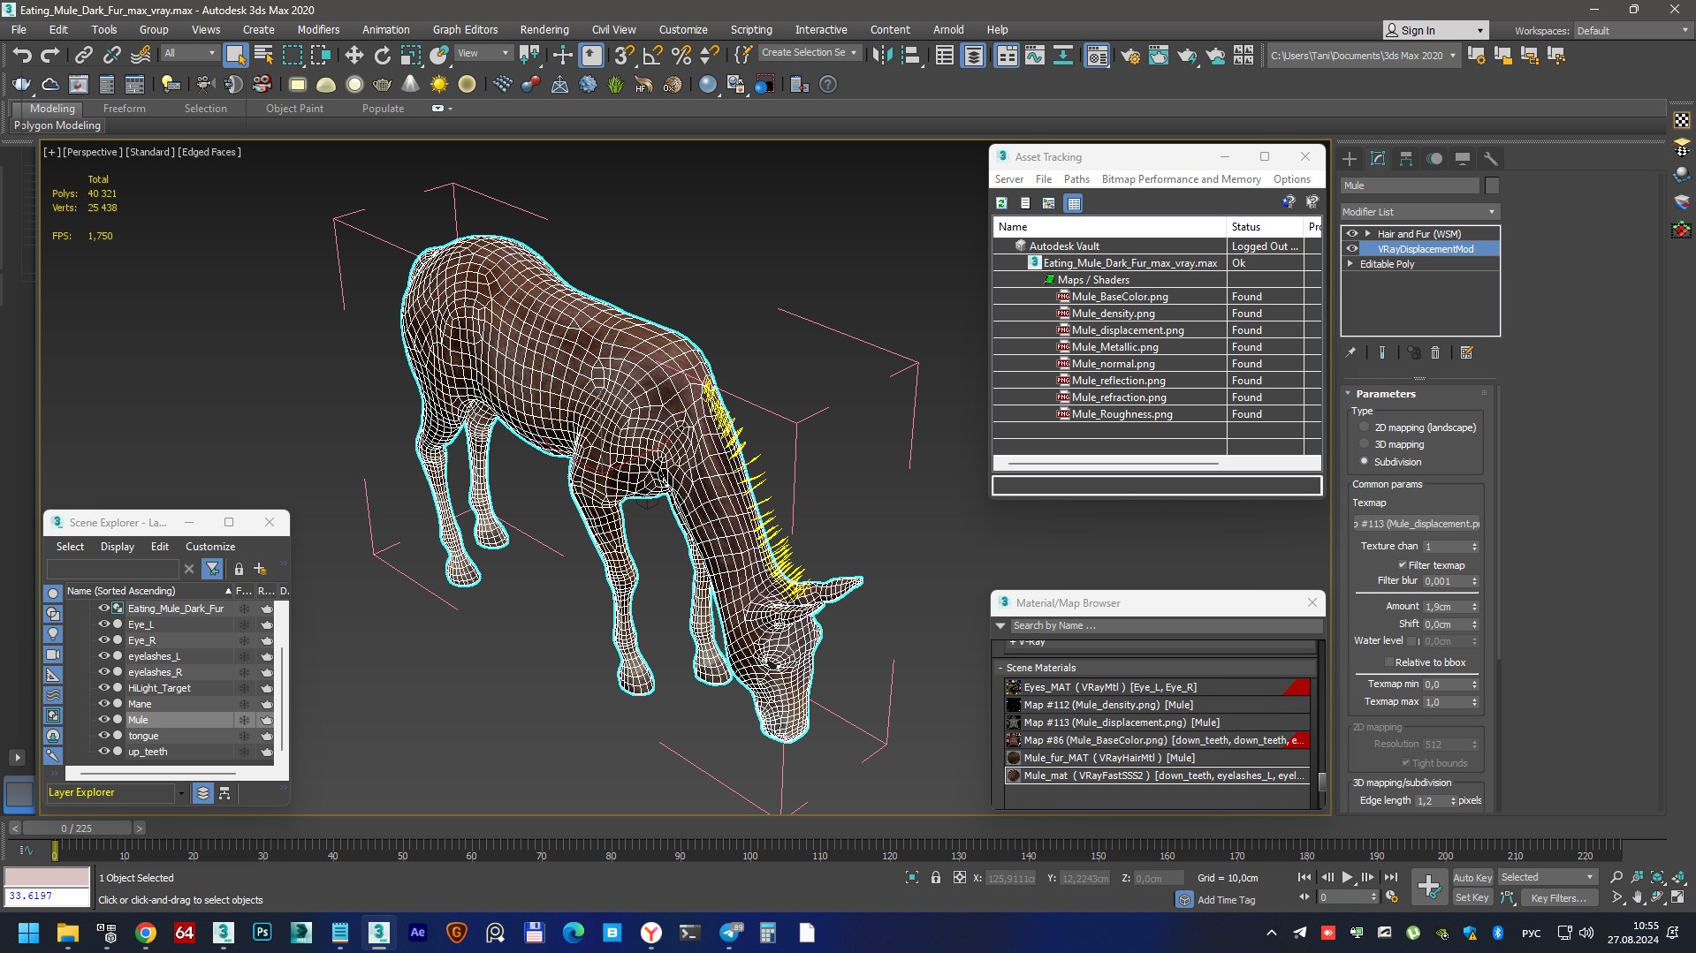This screenshot has height=953, width=1696.
Task: Open the Mirror tool
Action: click(x=881, y=56)
